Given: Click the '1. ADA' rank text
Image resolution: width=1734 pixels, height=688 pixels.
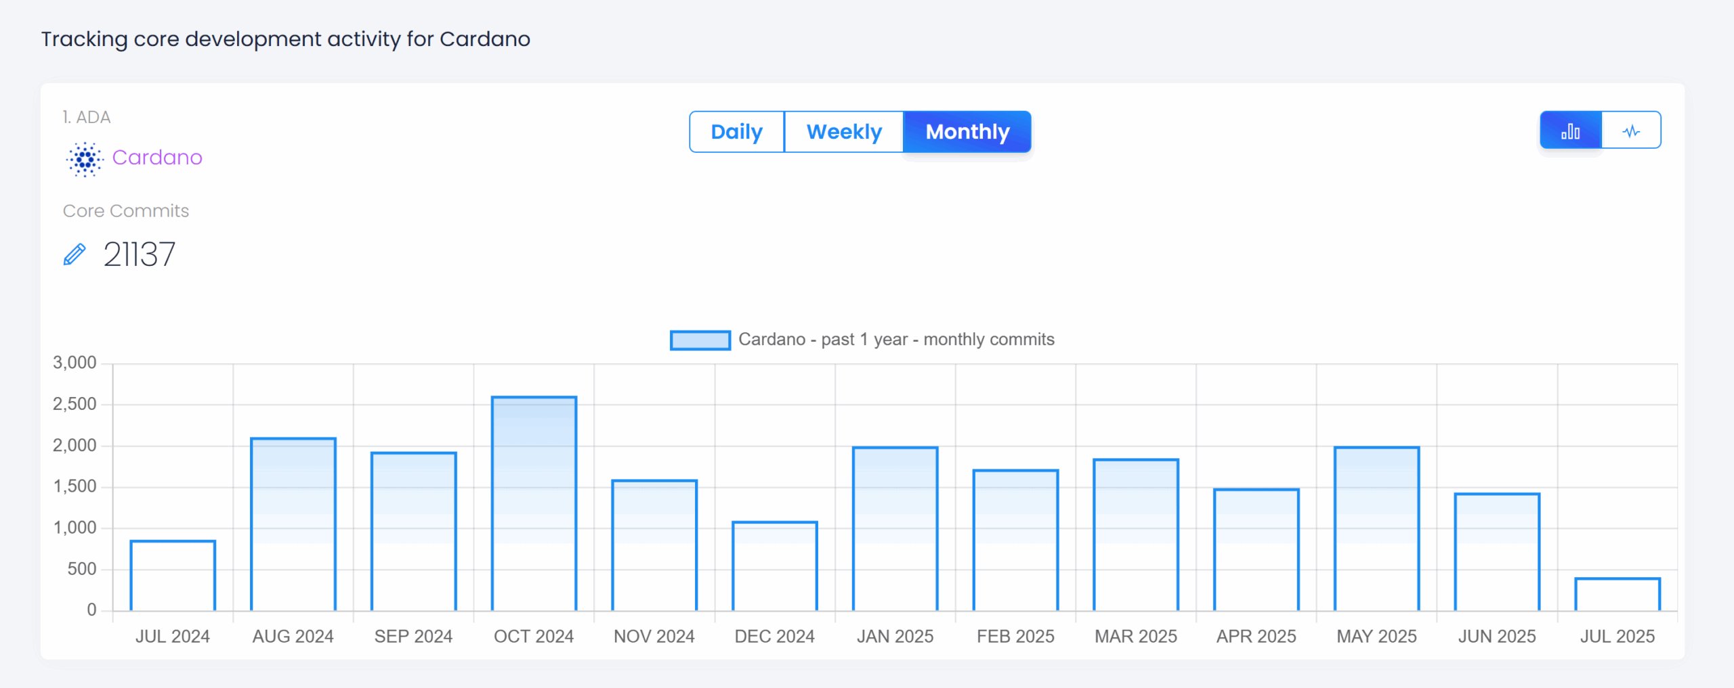Looking at the screenshot, I should click(87, 118).
